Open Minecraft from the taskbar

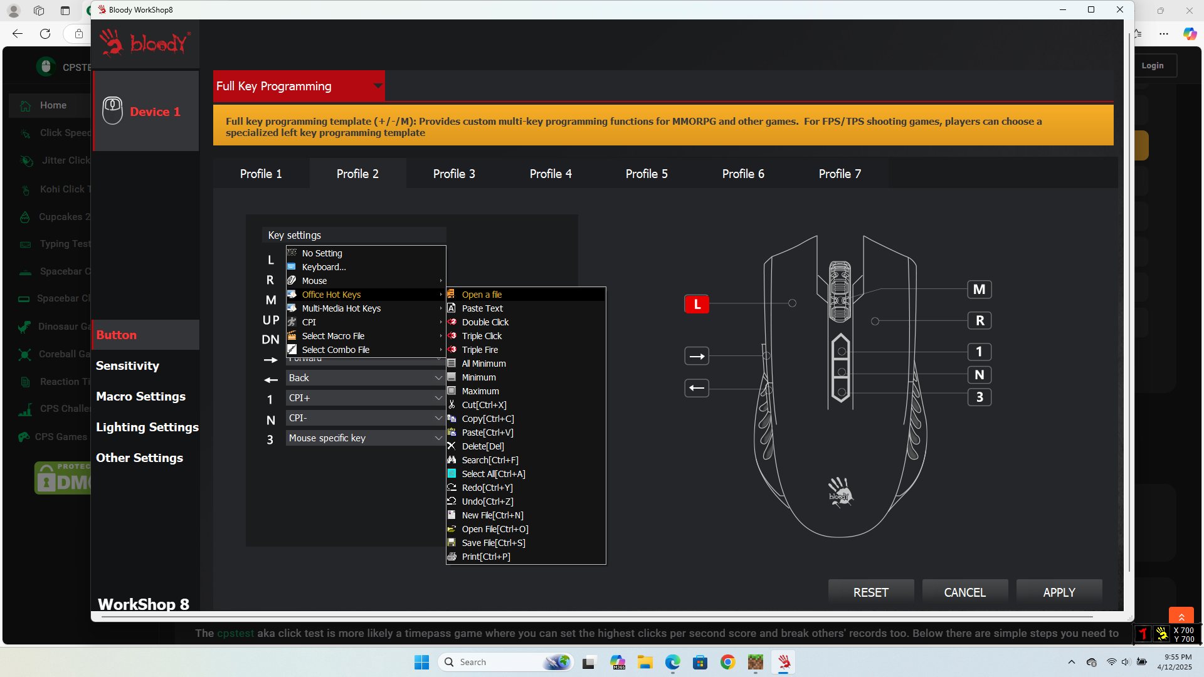(x=755, y=662)
